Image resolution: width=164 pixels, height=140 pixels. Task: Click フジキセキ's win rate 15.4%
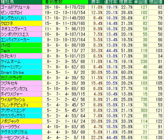pyautogui.click(x=97, y=83)
